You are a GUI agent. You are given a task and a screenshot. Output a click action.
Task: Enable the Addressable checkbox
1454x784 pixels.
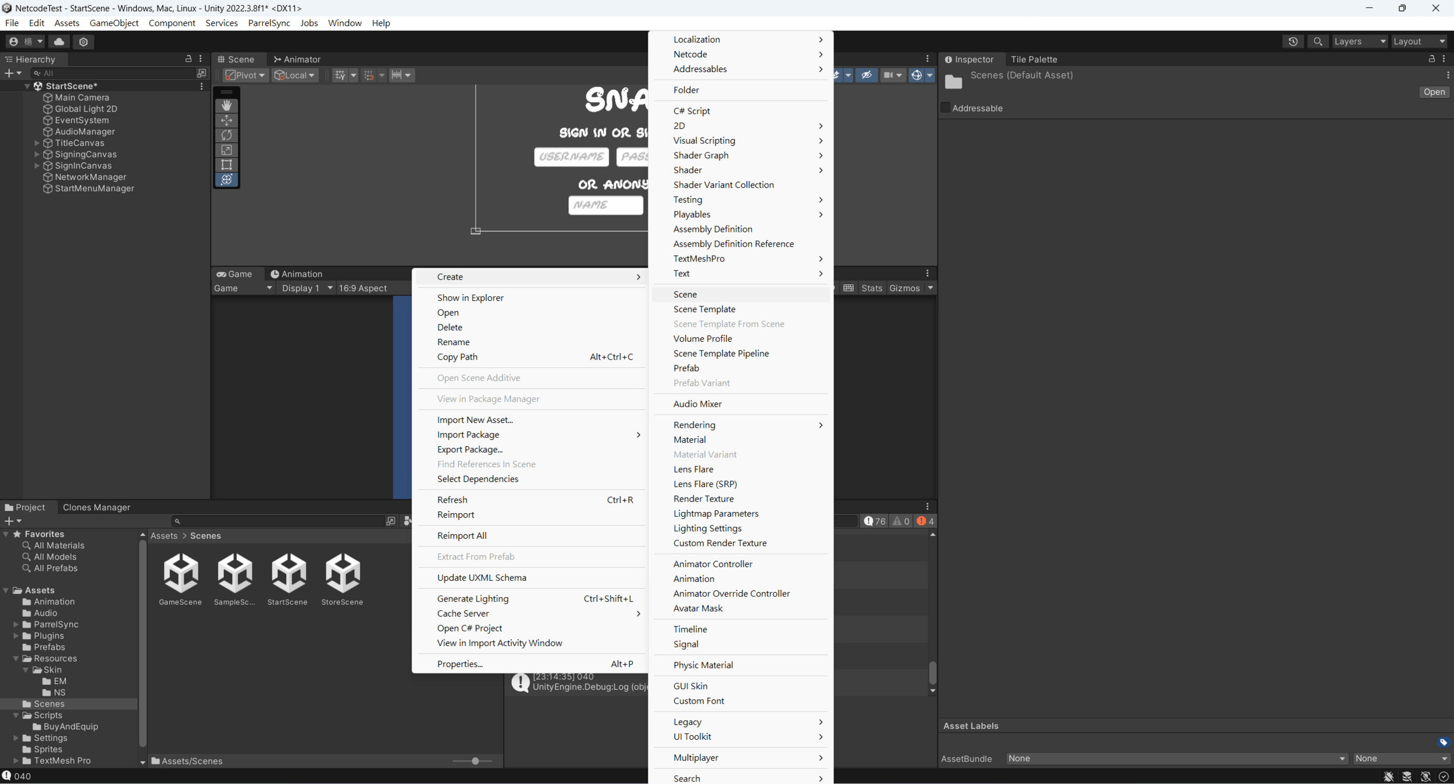coord(946,108)
